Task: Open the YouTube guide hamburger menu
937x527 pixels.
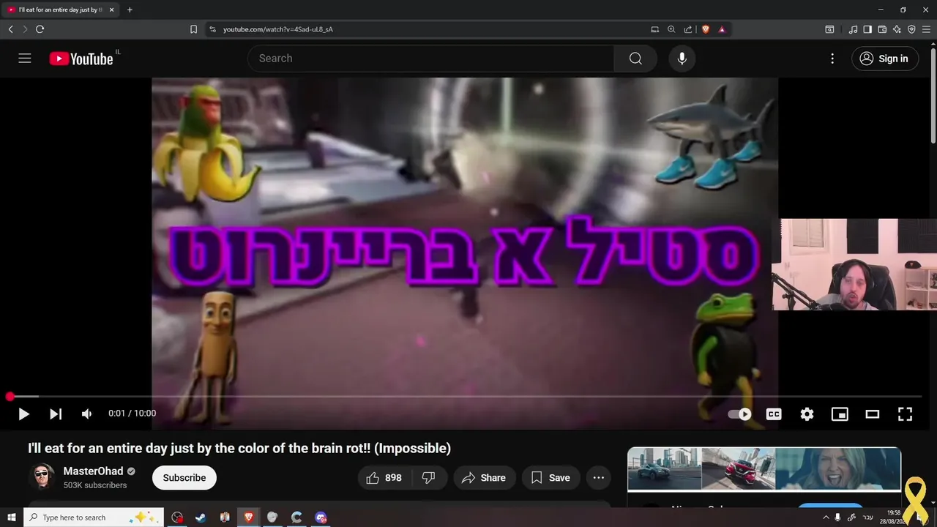Action: coord(25,59)
